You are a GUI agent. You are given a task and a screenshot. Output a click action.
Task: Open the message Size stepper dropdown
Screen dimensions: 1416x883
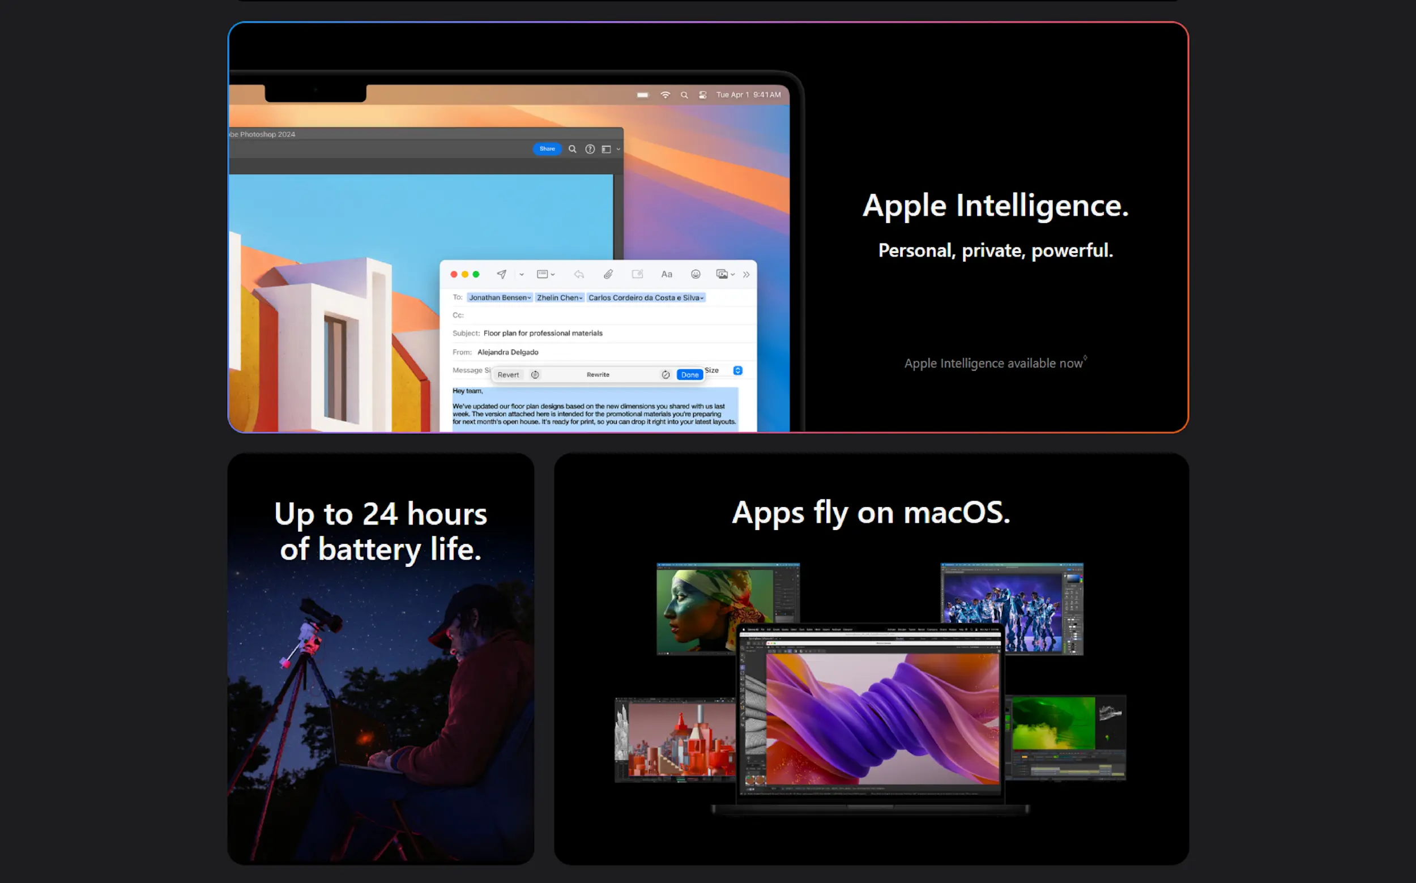(x=738, y=371)
